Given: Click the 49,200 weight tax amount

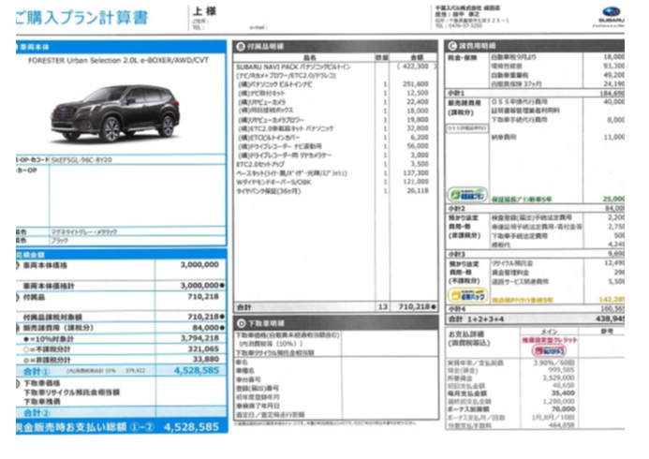Looking at the screenshot, I should coord(613,75).
